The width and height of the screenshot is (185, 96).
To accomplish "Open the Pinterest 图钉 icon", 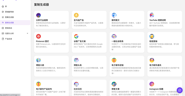I will pos(39,36).
